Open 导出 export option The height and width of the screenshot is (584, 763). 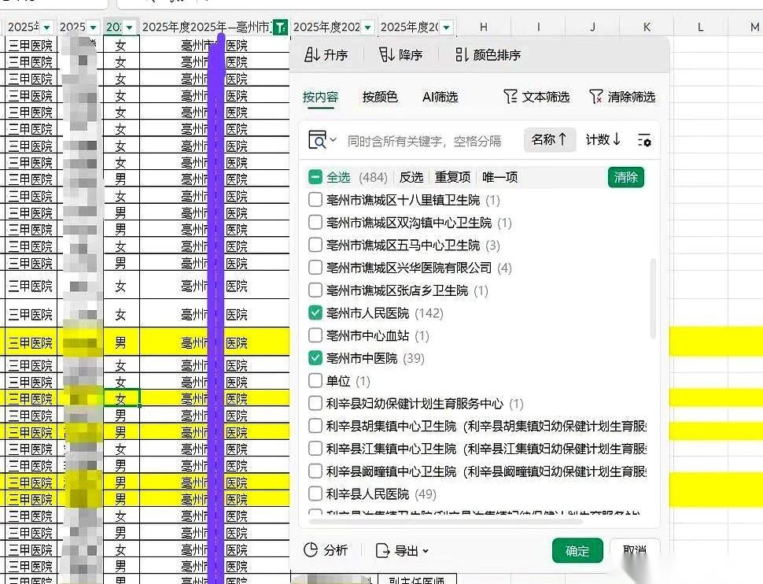pos(402,550)
